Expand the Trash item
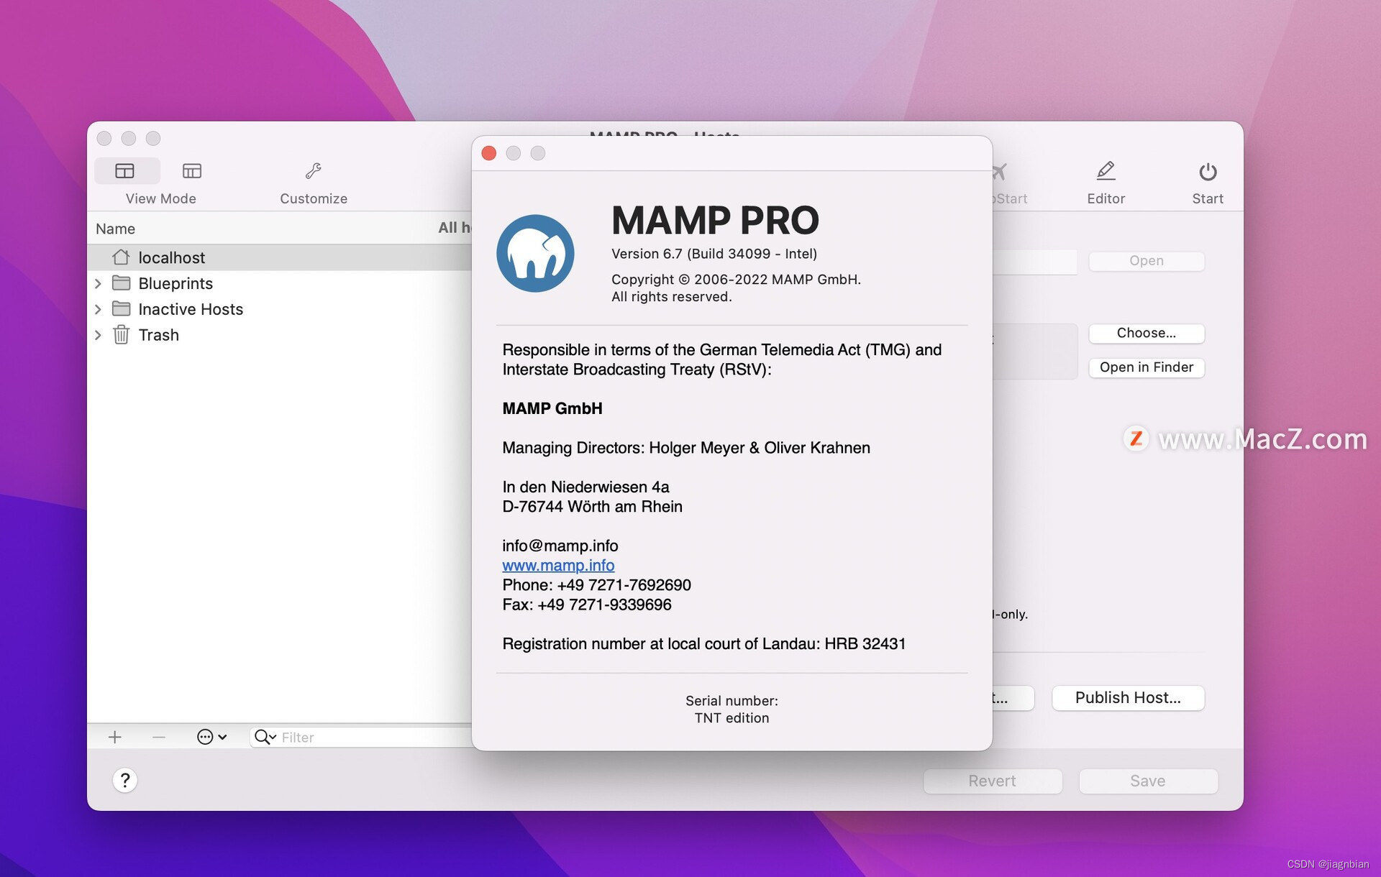1381x877 pixels. (x=99, y=335)
